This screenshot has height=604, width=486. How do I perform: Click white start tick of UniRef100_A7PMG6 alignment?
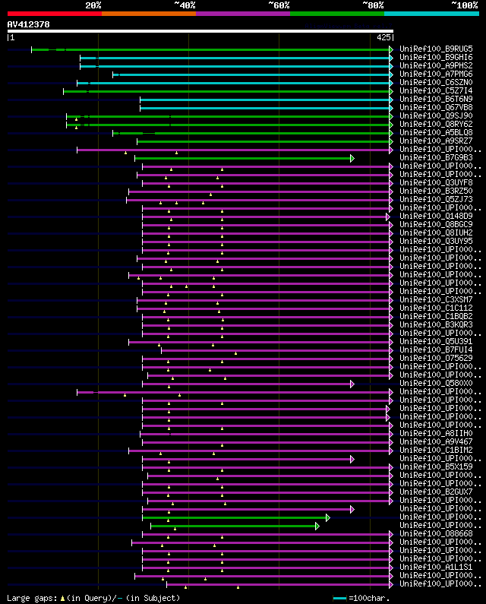[x=113, y=74]
